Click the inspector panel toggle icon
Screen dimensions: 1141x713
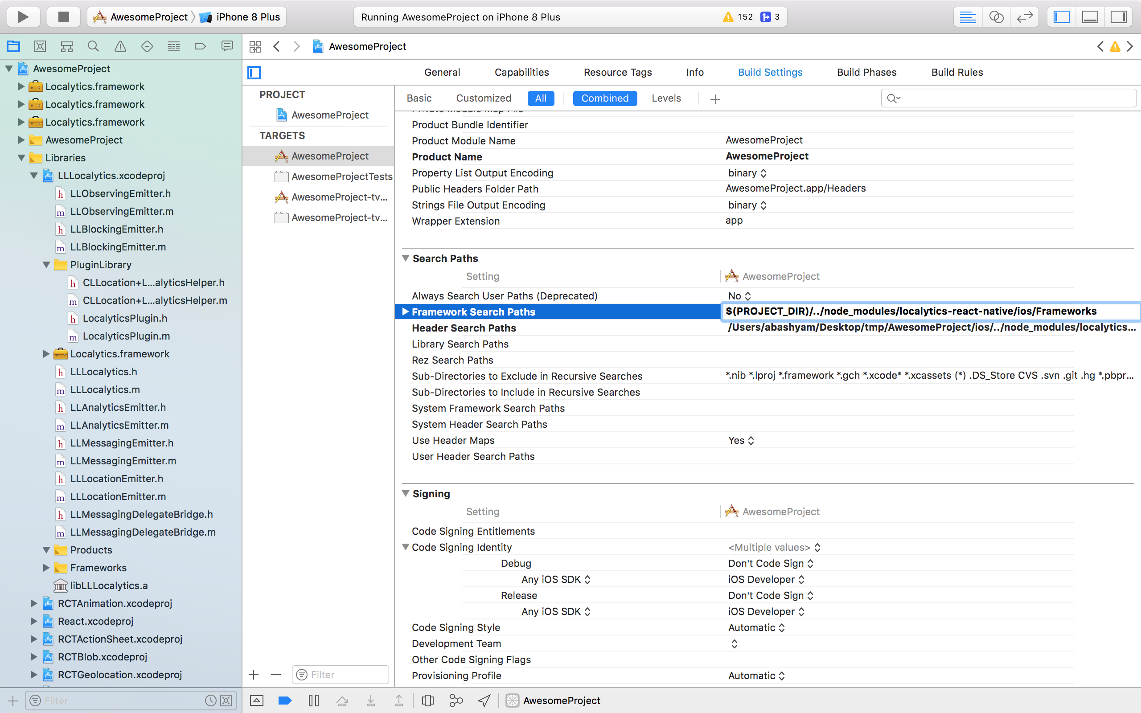click(1119, 16)
